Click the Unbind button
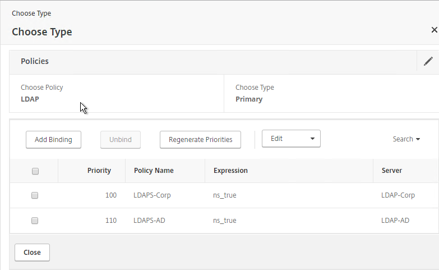The width and height of the screenshot is (439, 270). pos(121,140)
